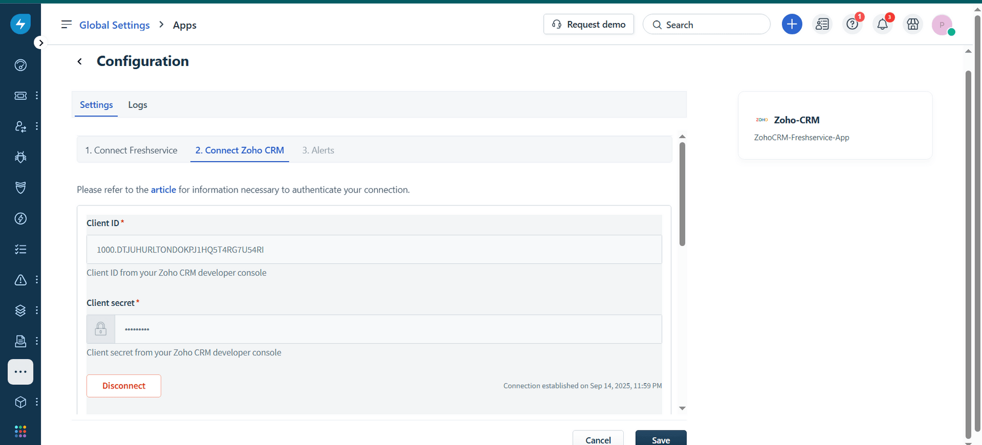The width and height of the screenshot is (982, 445).
Task: Open the kebab menu next to Tickets icon
Action: (37, 95)
